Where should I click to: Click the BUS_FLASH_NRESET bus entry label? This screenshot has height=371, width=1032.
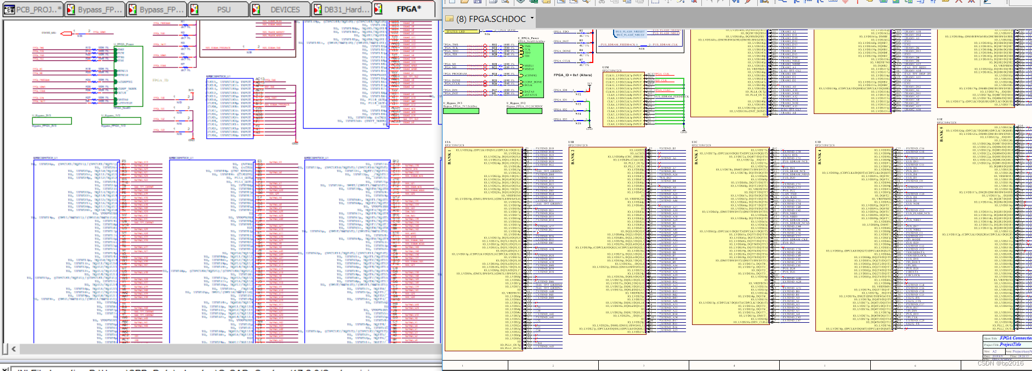(631, 32)
